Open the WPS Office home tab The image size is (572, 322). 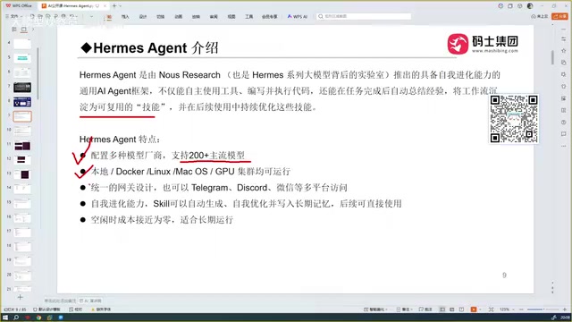(x=19, y=6)
